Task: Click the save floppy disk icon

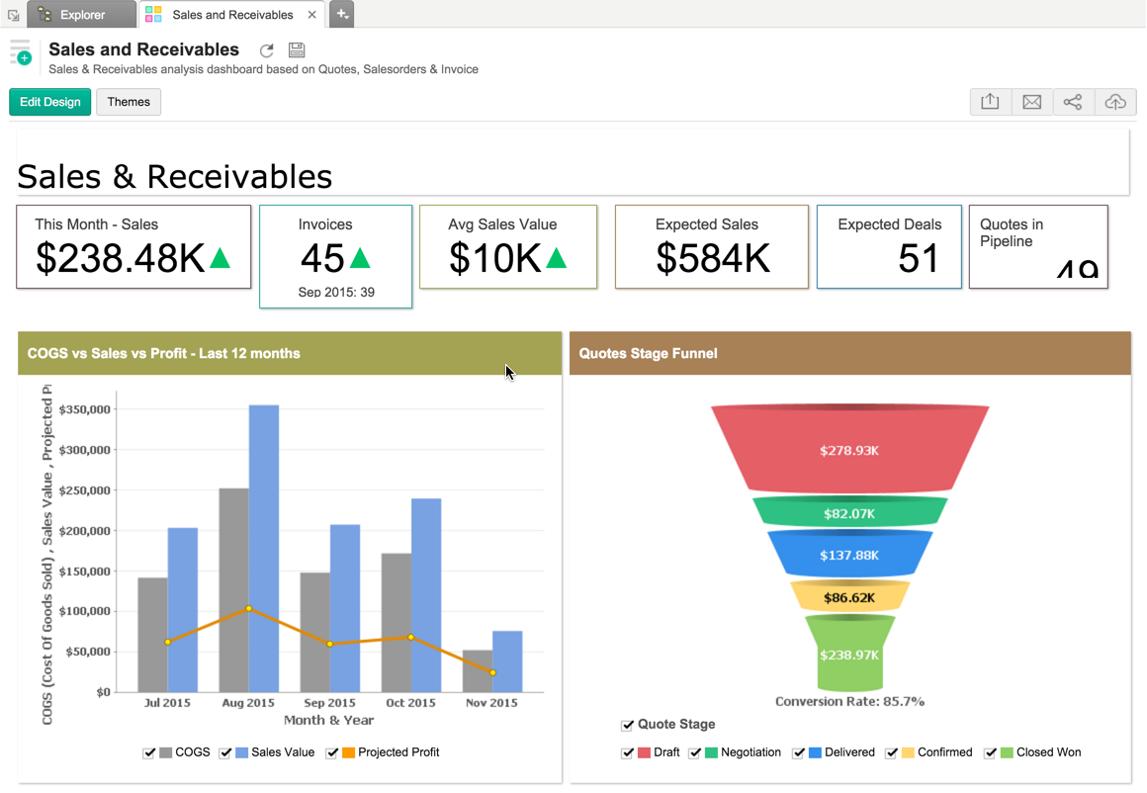Action: 296,50
